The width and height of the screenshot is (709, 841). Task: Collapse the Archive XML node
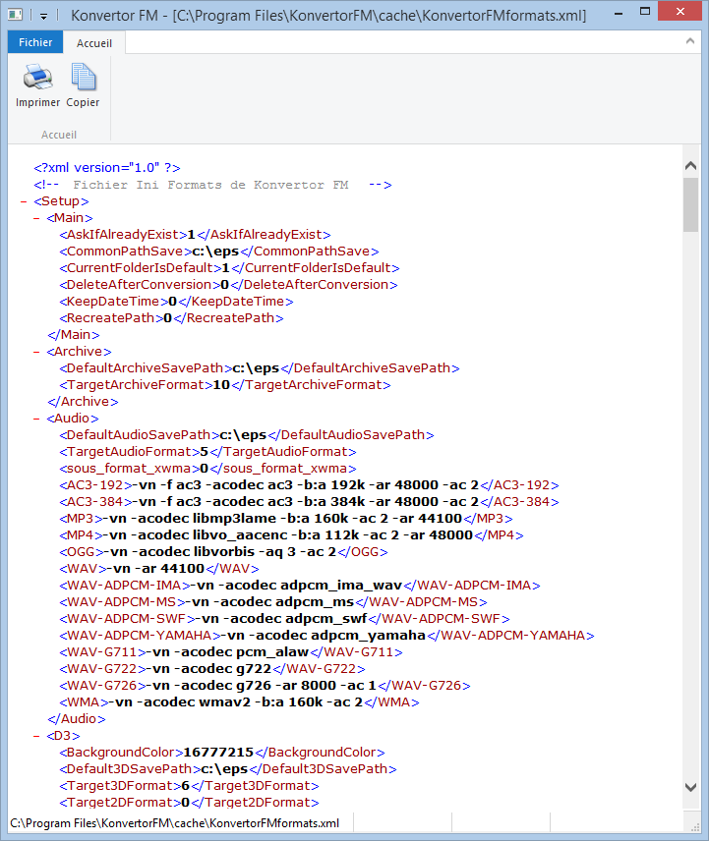pos(36,352)
